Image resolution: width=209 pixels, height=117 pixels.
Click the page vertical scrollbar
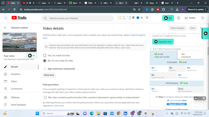[x=208, y=51]
